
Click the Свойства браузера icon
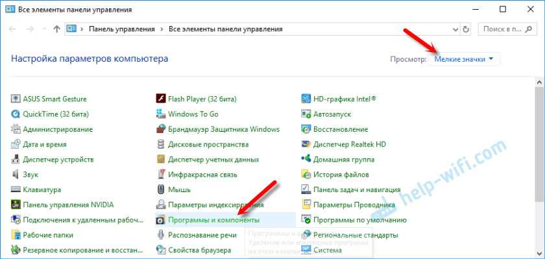coord(161,250)
